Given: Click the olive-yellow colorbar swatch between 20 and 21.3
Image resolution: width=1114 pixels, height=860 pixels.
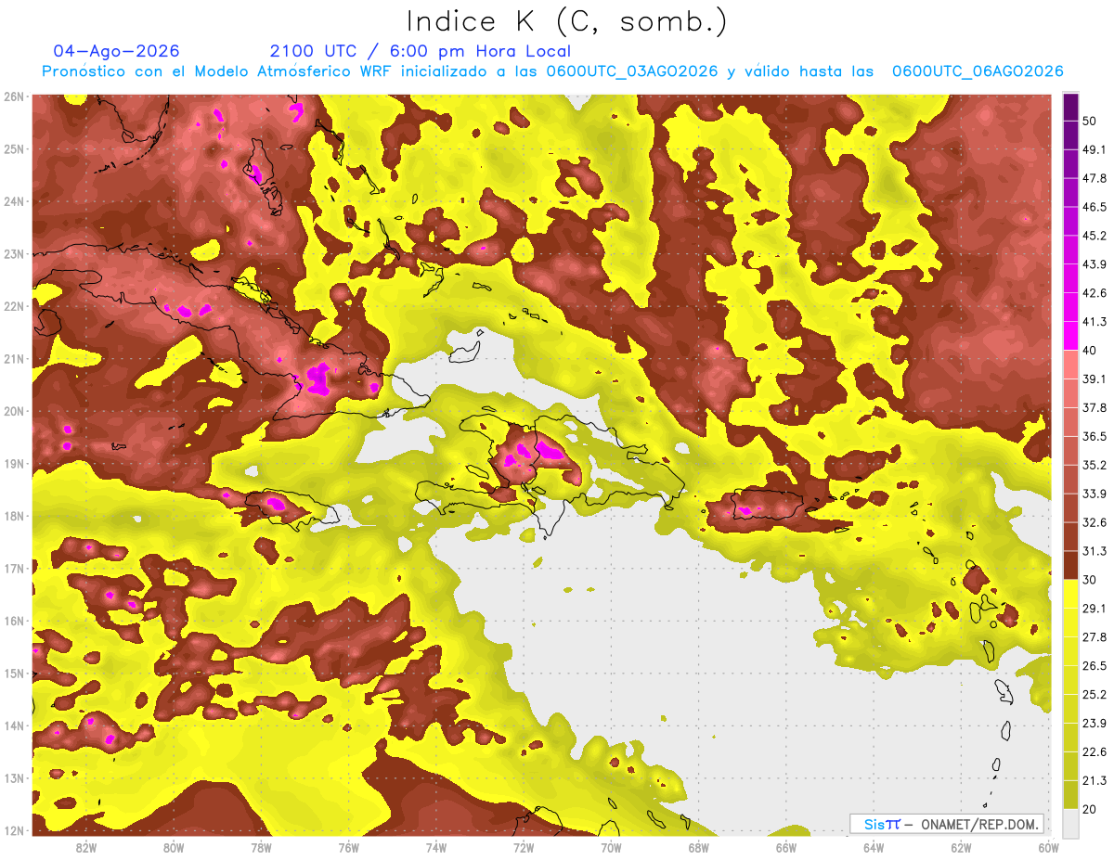Looking at the screenshot, I should 1070,794.
